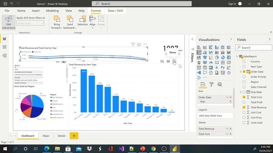Viewport: 273px width, 153px height.
Task: Check the Sales Channel field
Action: pyautogui.click(x=244, y=87)
